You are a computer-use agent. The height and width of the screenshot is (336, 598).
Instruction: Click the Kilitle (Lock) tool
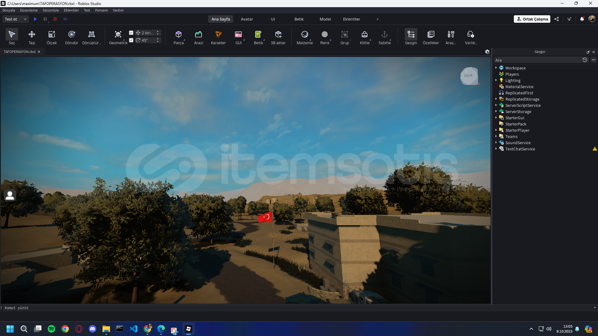[x=365, y=37]
